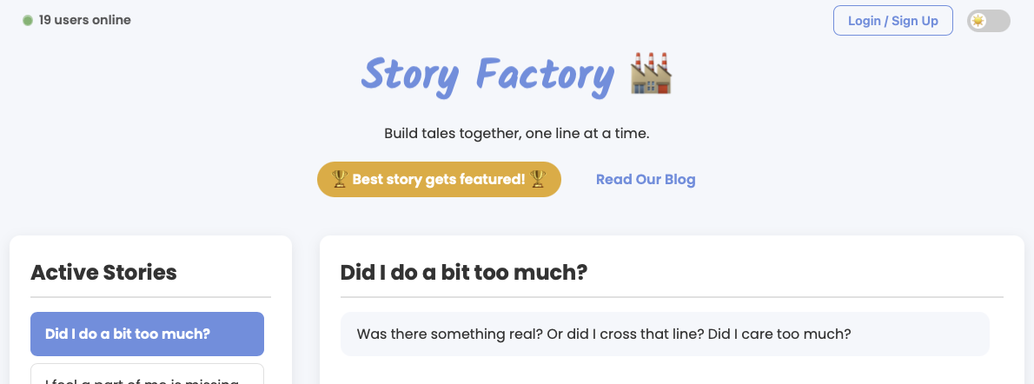Click the word 'Story' in the logo
The height and width of the screenshot is (384, 1034).
click(x=410, y=75)
